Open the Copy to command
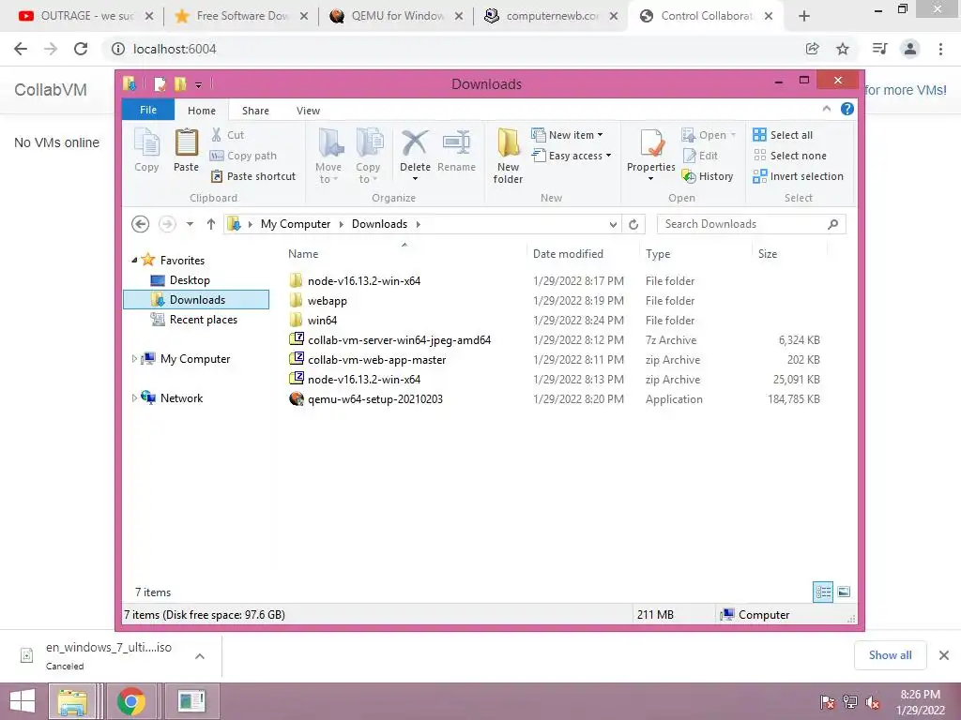This screenshot has height=720, width=961. pyautogui.click(x=368, y=156)
